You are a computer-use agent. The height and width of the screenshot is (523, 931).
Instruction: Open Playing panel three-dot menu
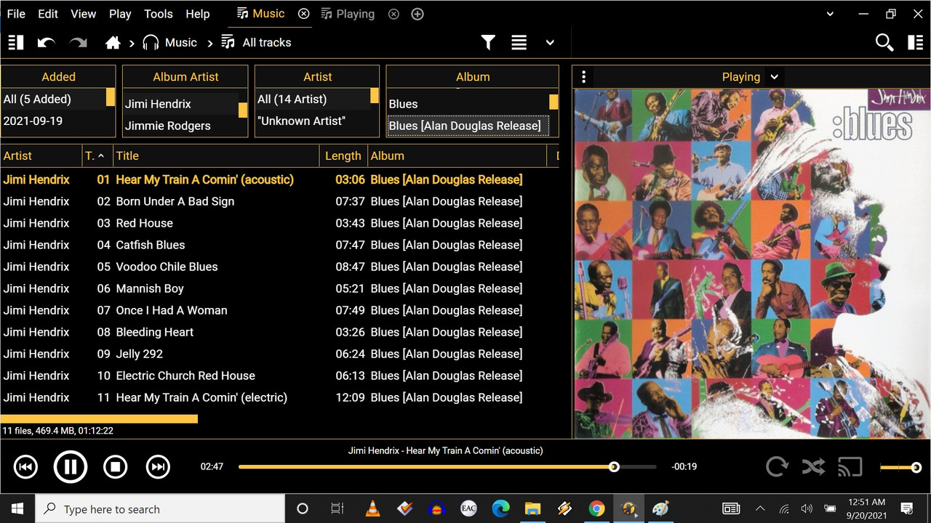(x=583, y=77)
